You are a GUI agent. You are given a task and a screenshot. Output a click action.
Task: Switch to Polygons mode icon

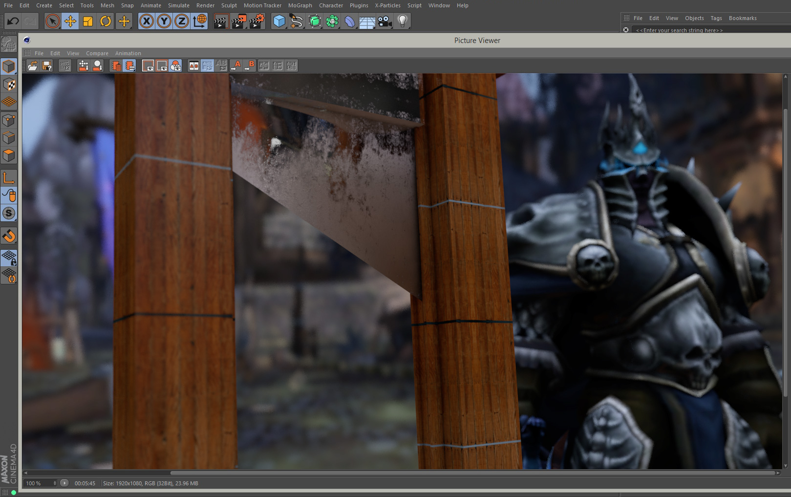click(9, 155)
